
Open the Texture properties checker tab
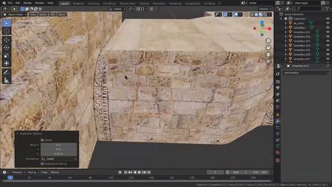point(278,161)
